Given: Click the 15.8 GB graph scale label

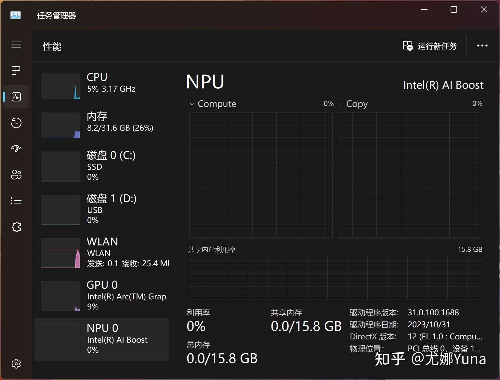Looking at the screenshot, I should tap(470, 249).
